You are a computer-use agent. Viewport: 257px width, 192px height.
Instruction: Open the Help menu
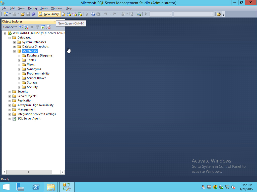pyautogui.click(x=69, y=8)
